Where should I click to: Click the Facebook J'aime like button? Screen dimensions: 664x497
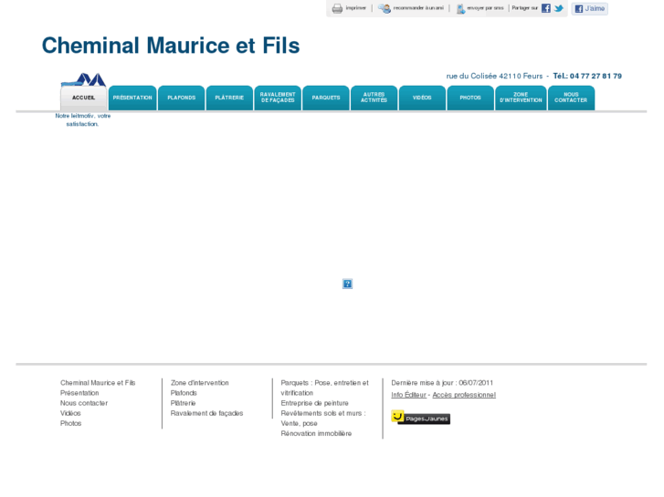(589, 8)
